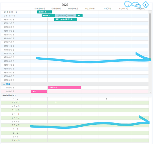Click the 'Available Cars' section label
The height and width of the screenshot is (144, 153).
pos(9,95)
